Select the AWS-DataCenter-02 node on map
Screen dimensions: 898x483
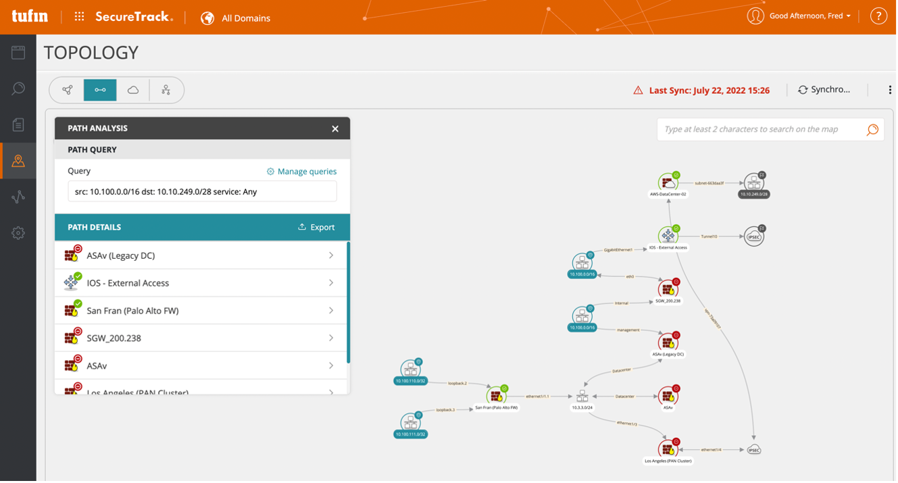coord(668,182)
